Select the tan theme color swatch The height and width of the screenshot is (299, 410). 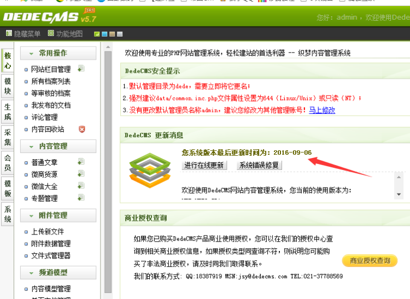(x=112, y=34)
